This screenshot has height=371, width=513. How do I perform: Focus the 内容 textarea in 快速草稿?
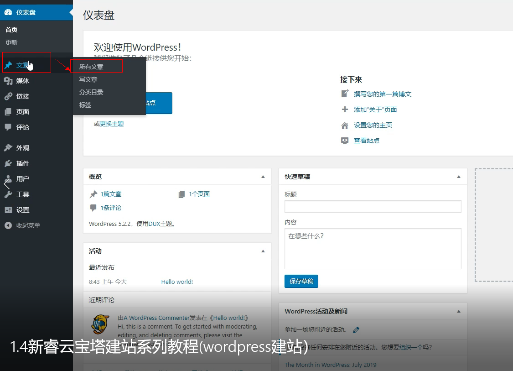[x=373, y=249]
